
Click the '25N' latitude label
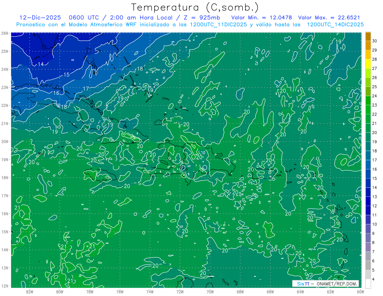pyautogui.click(x=5, y=51)
